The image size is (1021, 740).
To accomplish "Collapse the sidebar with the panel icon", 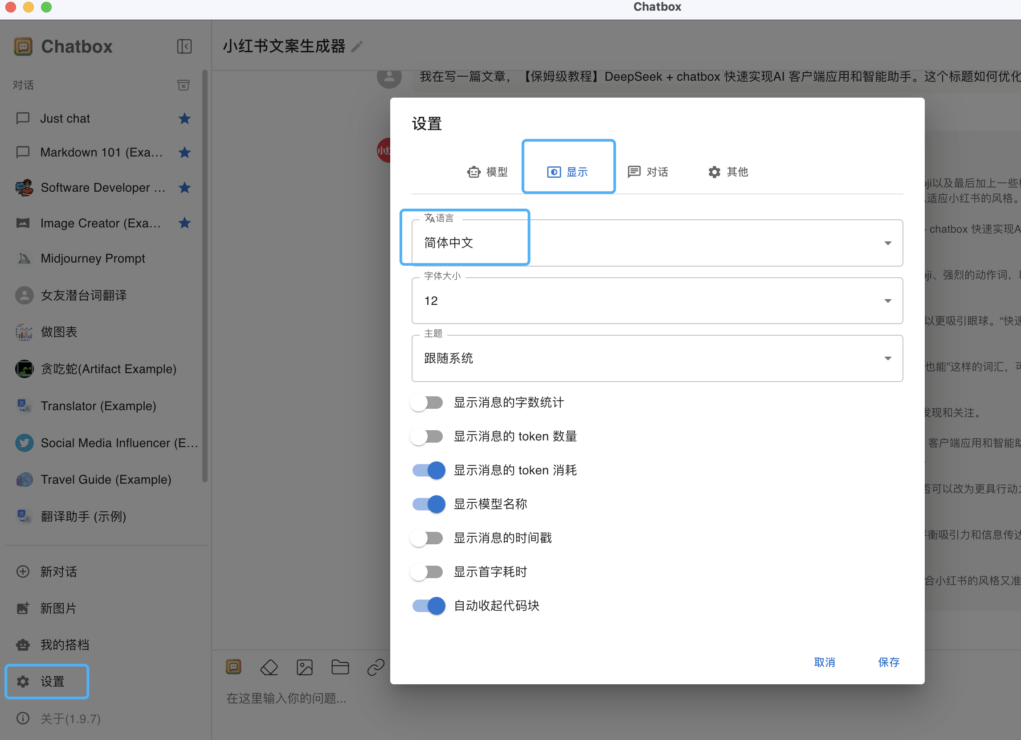I will click(x=184, y=46).
